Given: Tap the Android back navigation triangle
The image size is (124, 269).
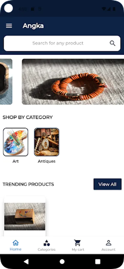Looking at the screenshot, I should click(26, 262).
